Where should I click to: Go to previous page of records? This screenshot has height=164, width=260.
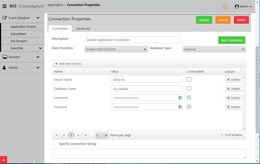[x=64, y=135]
